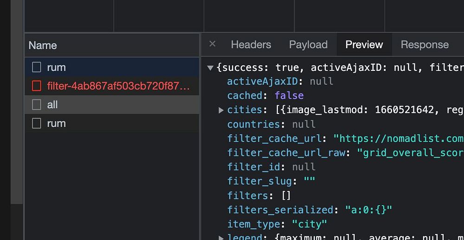Click the filter_cache_url value
The image size is (464, 240).
coord(399,139)
